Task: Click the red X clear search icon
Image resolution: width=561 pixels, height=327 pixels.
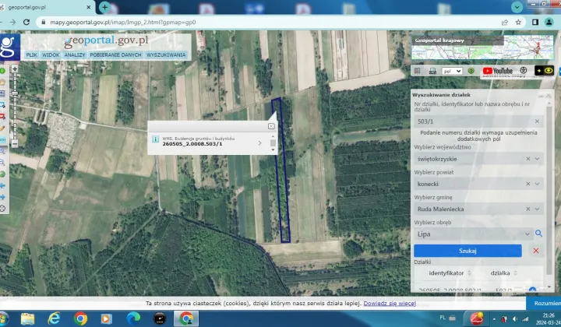Action: (x=535, y=251)
